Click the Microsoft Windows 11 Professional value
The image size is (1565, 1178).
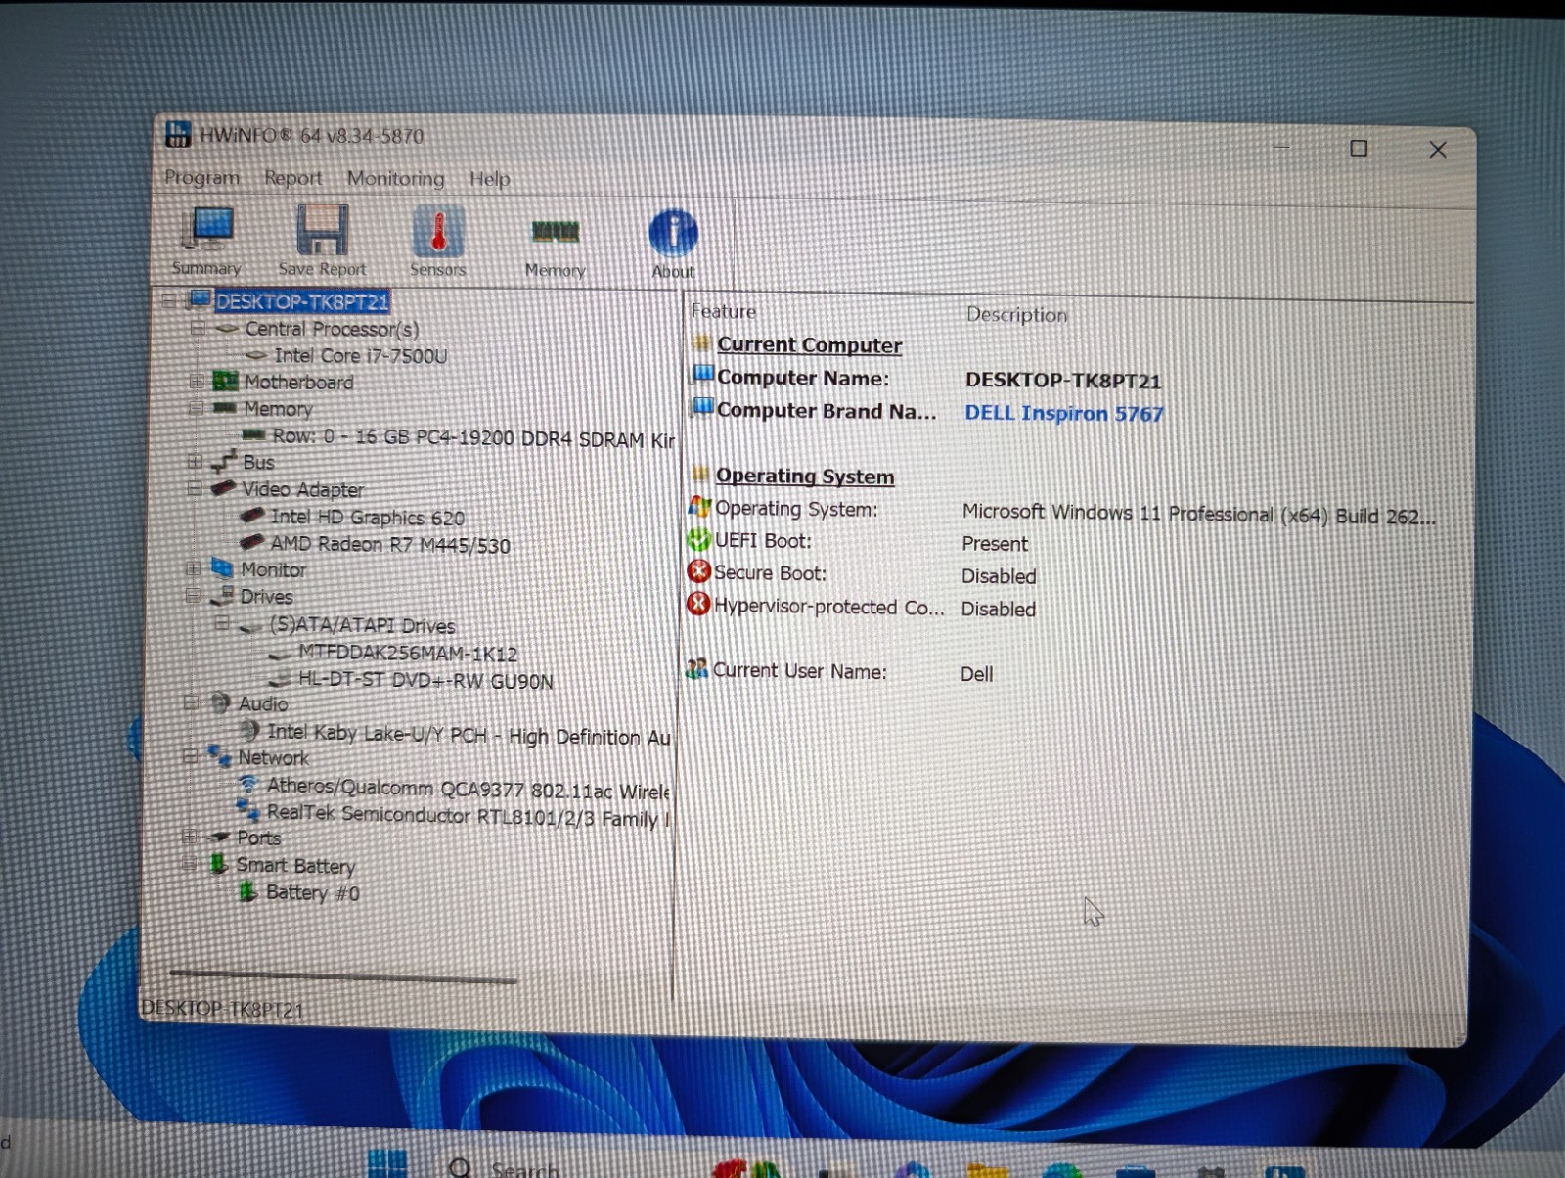pyautogui.click(x=1199, y=514)
